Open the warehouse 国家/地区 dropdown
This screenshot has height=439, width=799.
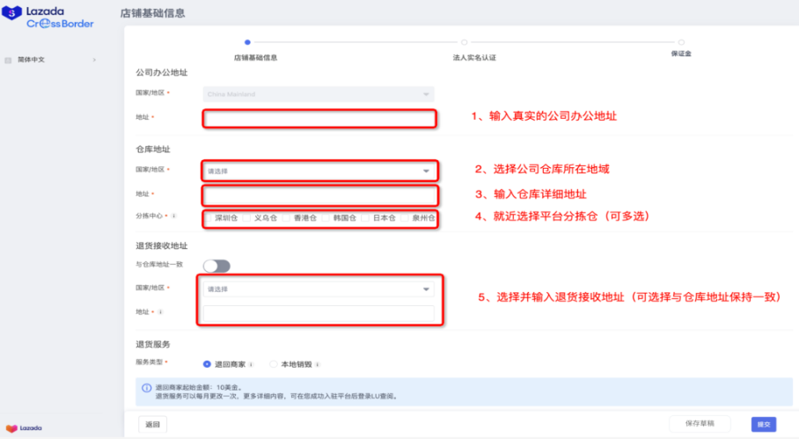(319, 172)
